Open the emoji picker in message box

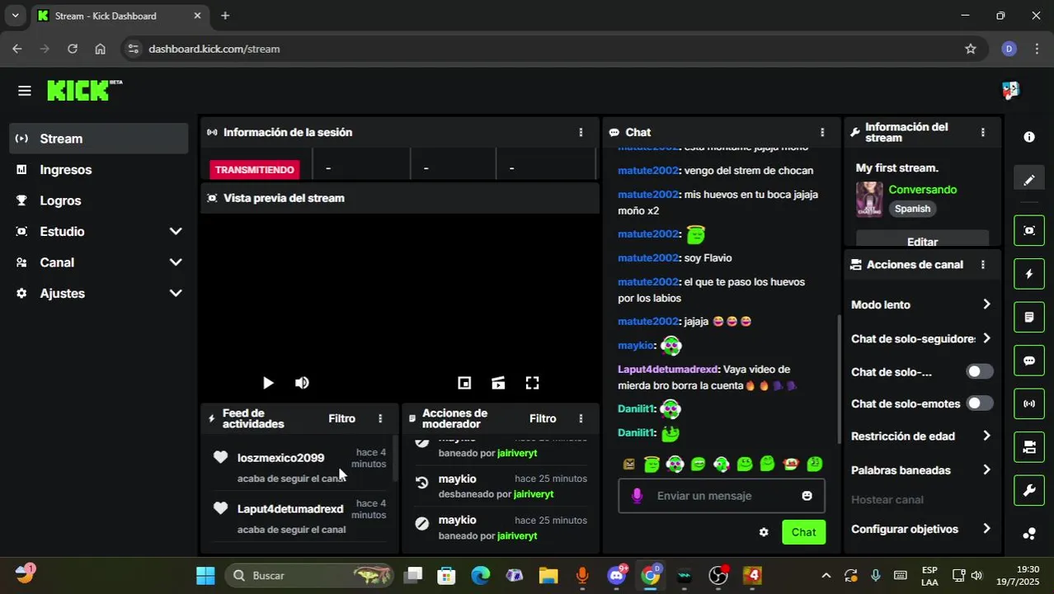(807, 496)
